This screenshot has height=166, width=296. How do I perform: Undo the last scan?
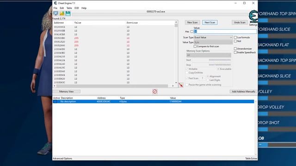point(240,23)
